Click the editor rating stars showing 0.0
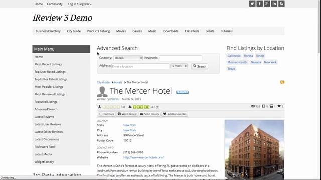 [111, 107]
